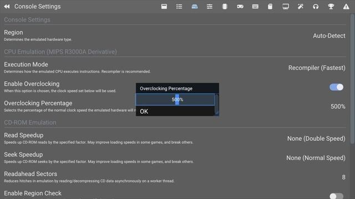
Task: Toggle Enable Overclocking switch
Action: click(337, 87)
